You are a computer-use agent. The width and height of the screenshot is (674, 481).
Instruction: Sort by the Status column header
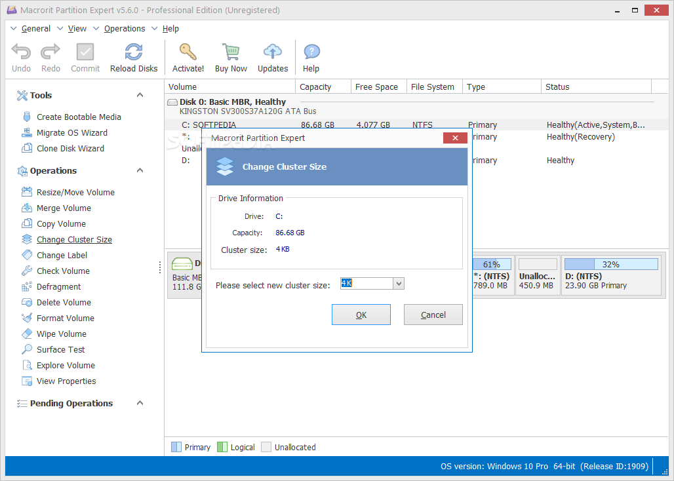click(596, 87)
